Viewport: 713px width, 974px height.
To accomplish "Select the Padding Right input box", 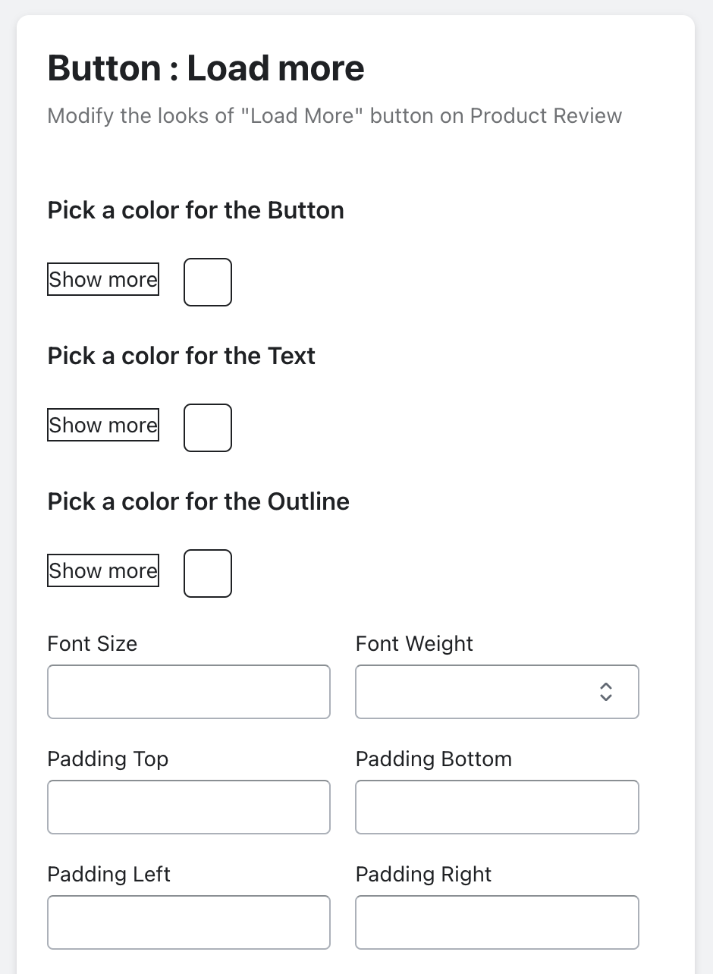I will tap(497, 922).
